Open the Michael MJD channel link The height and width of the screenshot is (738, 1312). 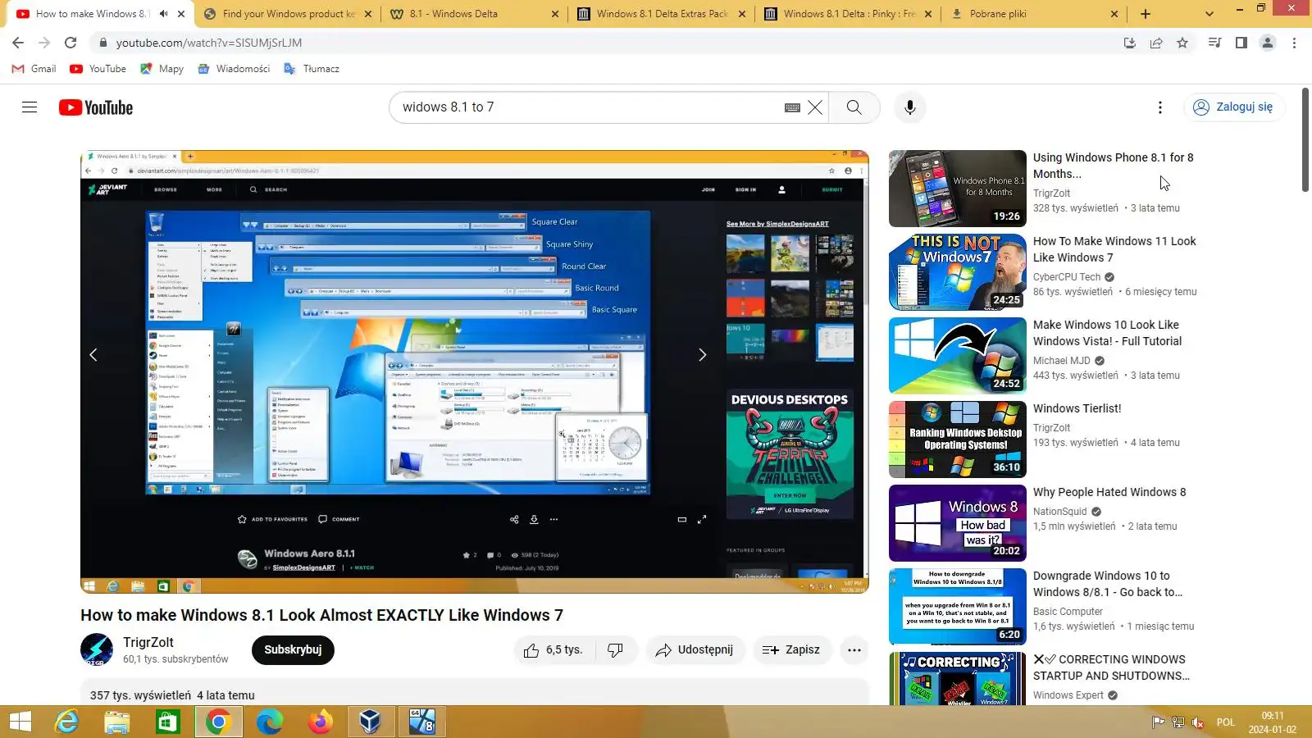(x=1062, y=361)
